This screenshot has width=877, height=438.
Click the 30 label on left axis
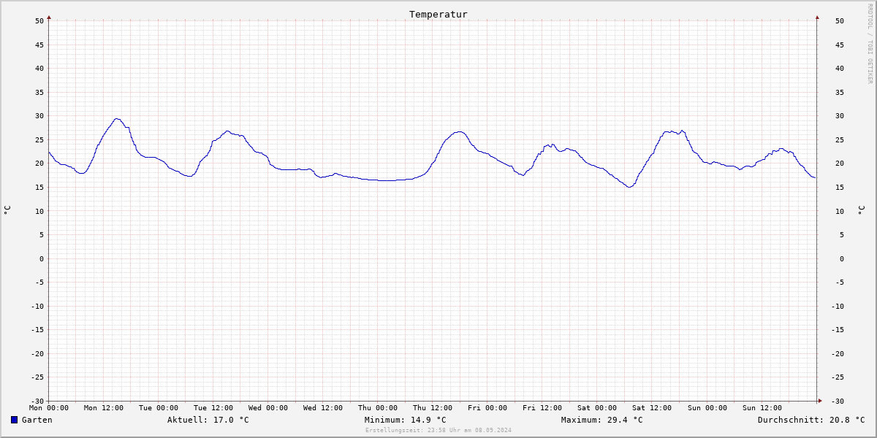point(40,116)
